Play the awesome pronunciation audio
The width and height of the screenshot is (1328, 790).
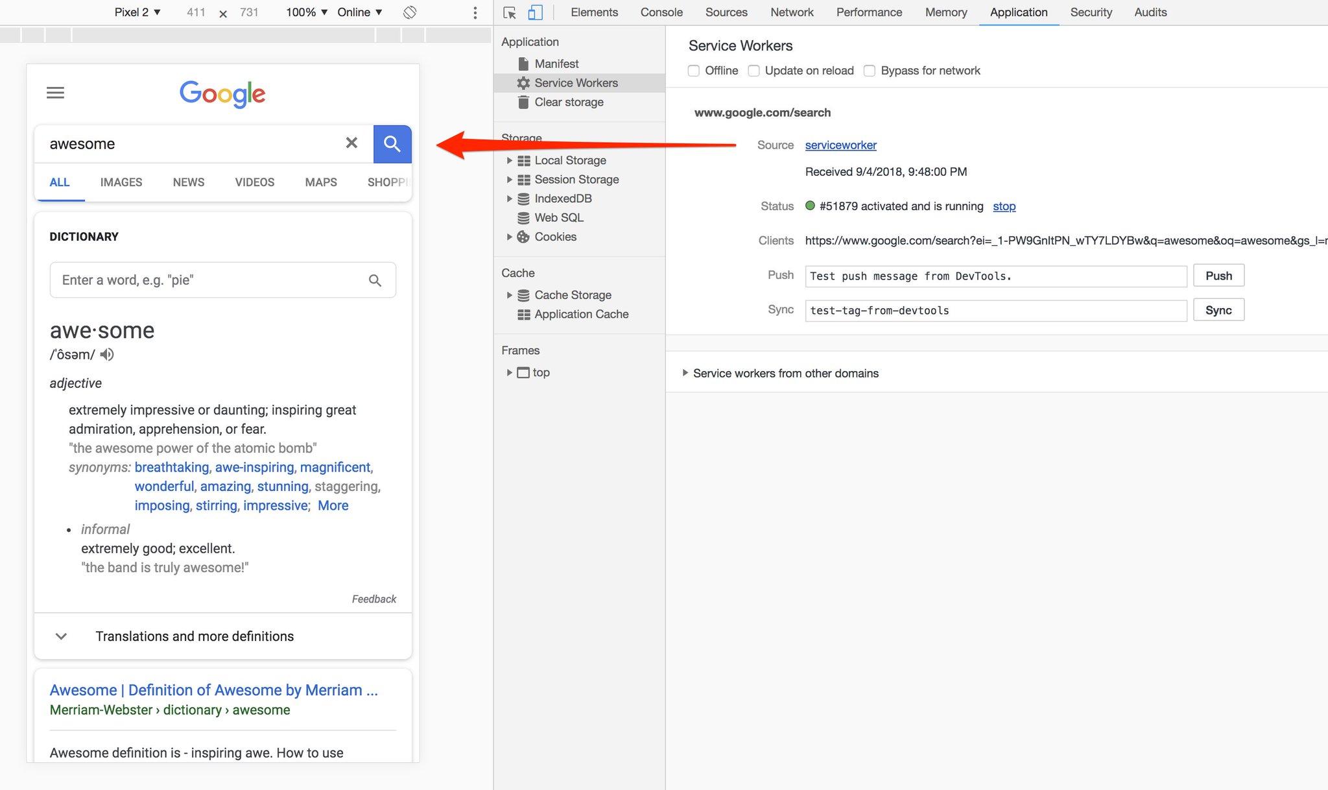tap(107, 354)
